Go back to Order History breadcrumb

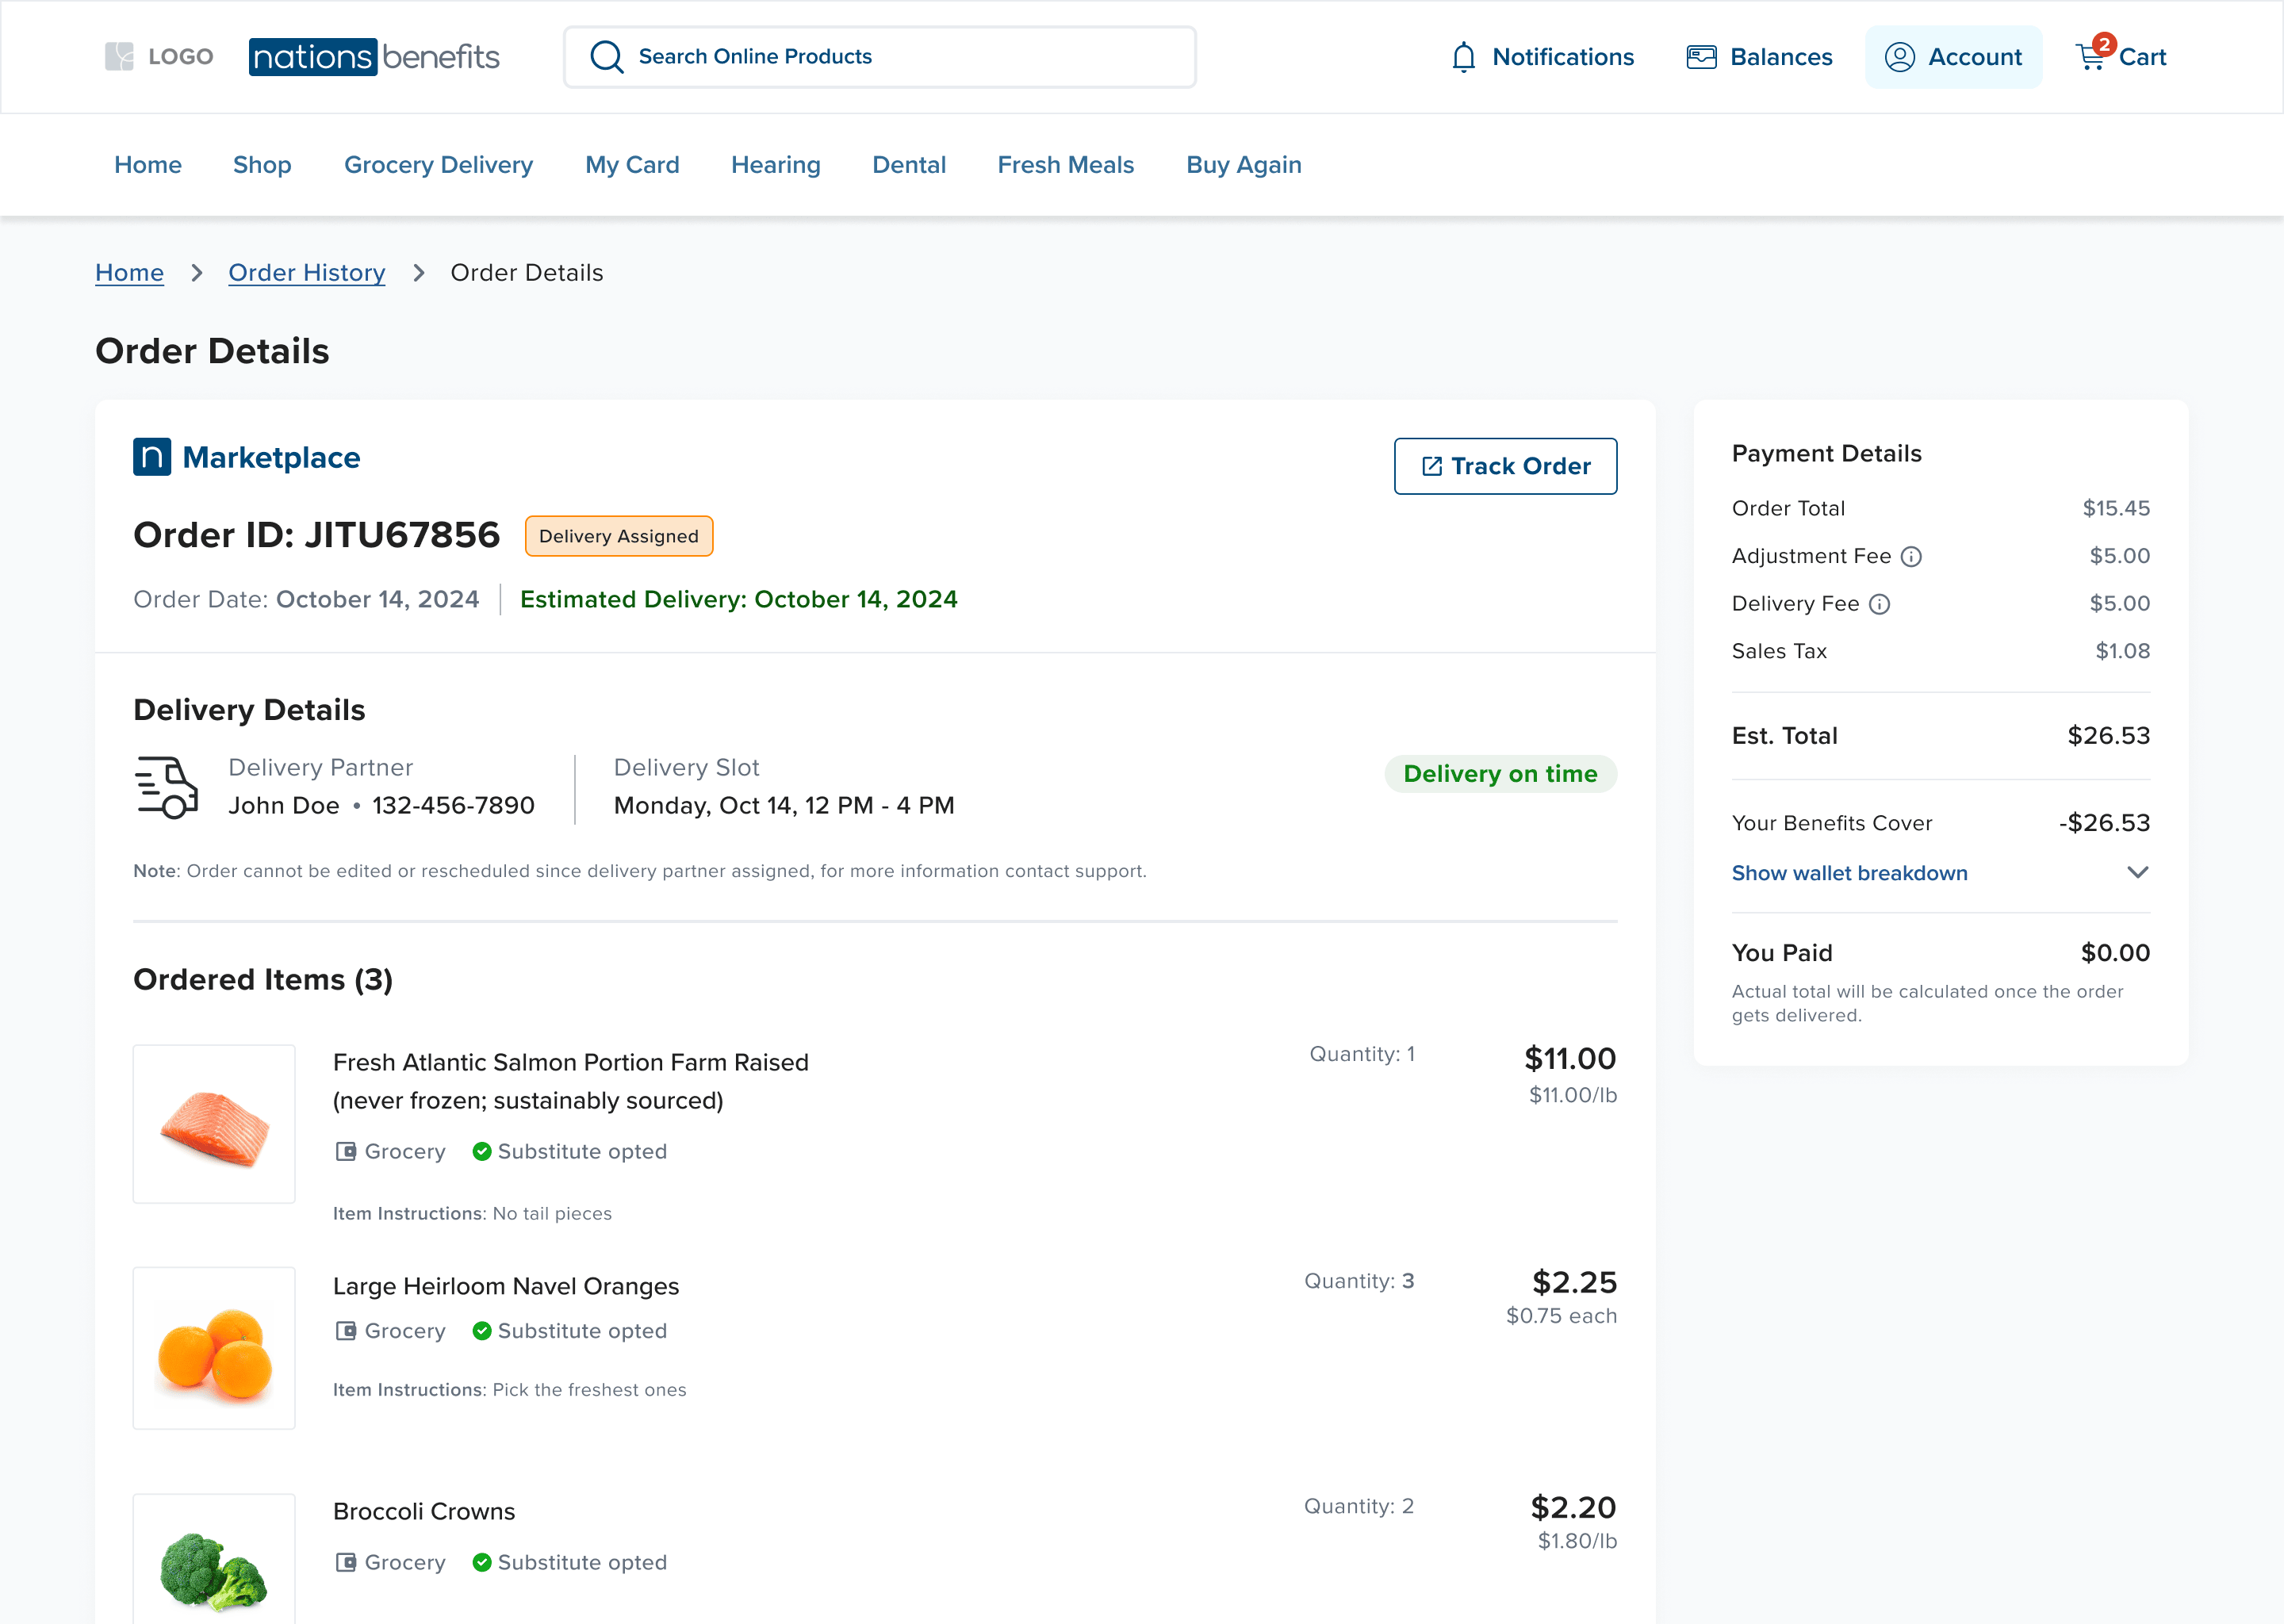307,272
